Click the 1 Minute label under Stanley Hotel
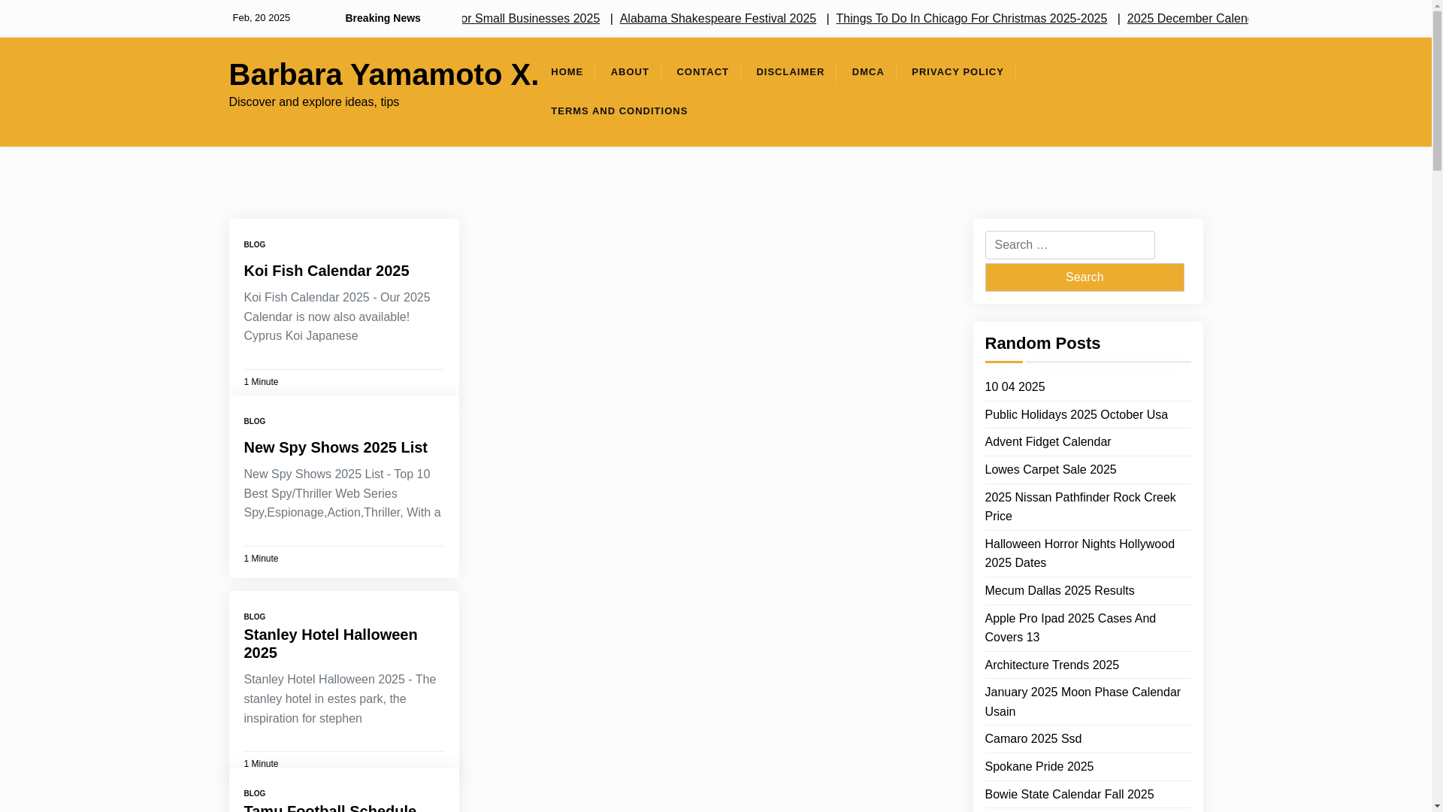Screen dimensions: 1443x812 pyautogui.click(x=261, y=764)
